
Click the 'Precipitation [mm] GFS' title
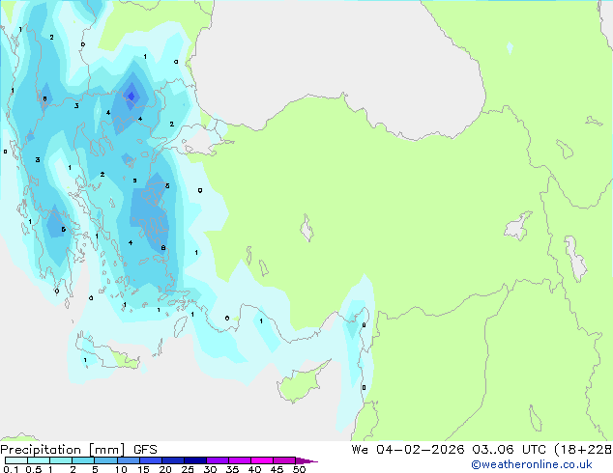pos(78,450)
